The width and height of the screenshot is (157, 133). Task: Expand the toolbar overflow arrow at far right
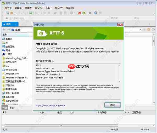coord(154,14)
